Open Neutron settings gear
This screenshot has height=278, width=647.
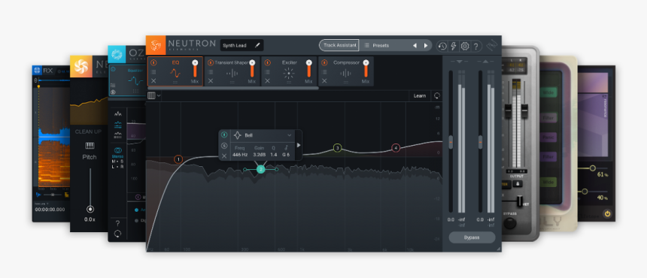click(x=465, y=46)
